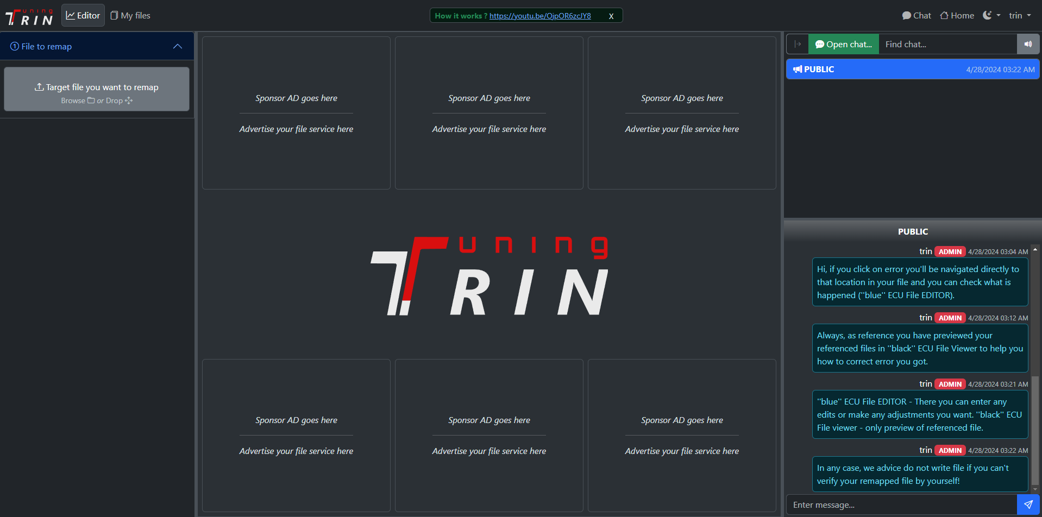The image size is (1042, 517).
Task: Close the How it works banner
Action: [611, 16]
